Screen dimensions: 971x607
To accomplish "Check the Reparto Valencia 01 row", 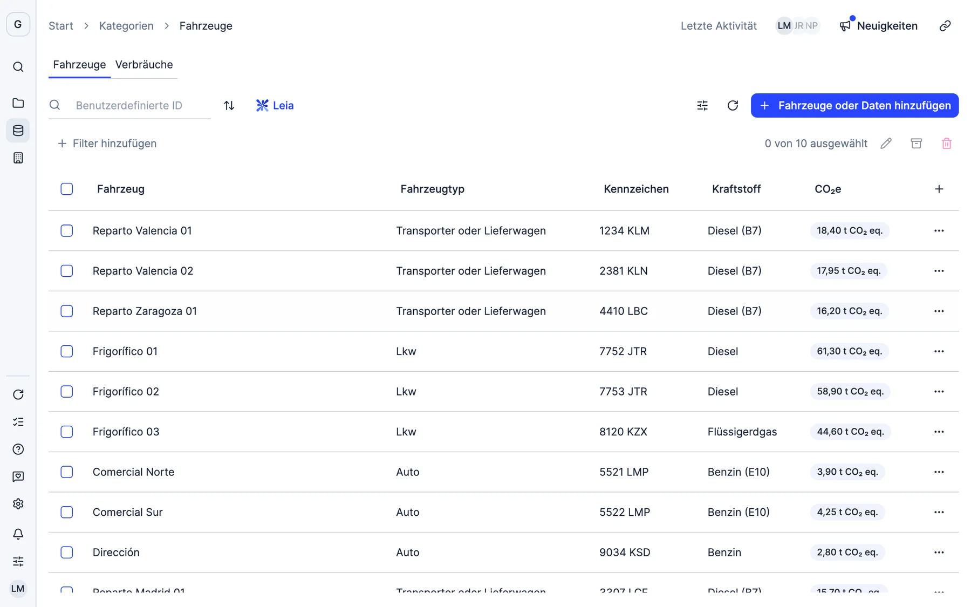I will pos(67,230).
